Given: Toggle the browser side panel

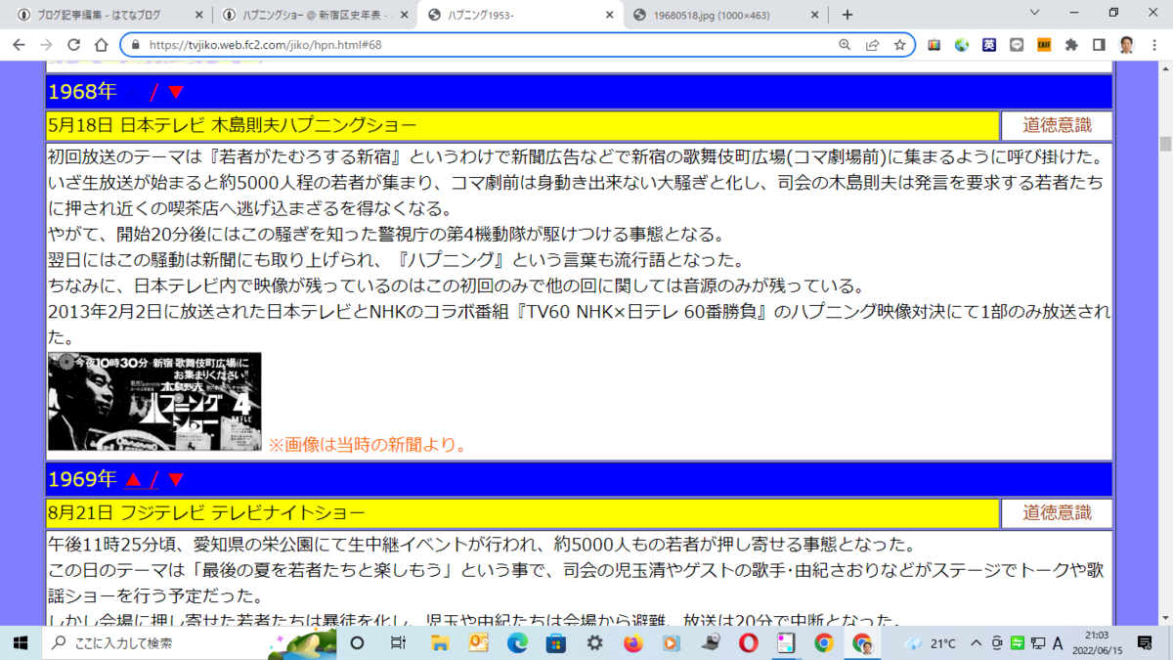Looking at the screenshot, I should pyautogui.click(x=1099, y=45).
